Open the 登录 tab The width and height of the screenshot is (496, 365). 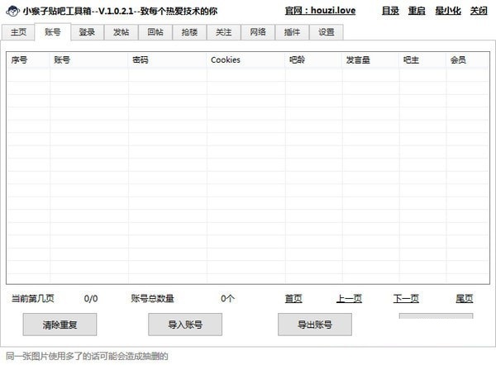point(87,32)
